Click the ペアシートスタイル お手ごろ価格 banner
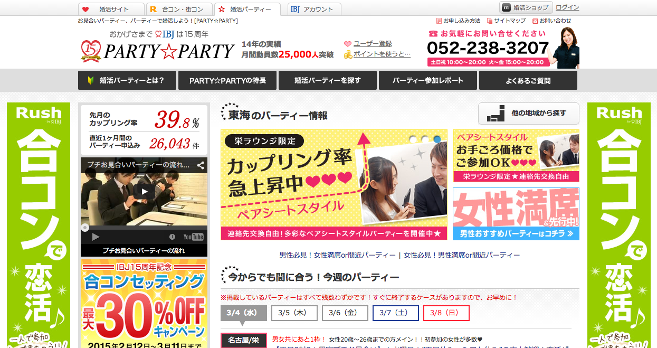657x348 pixels. pos(516,156)
